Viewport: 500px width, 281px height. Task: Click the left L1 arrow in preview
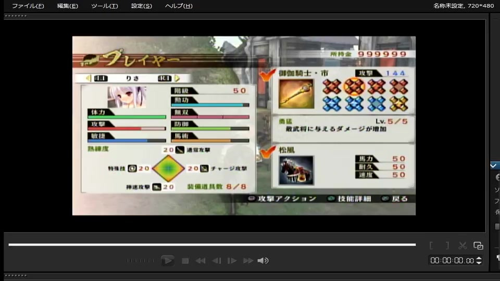click(89, 78)
